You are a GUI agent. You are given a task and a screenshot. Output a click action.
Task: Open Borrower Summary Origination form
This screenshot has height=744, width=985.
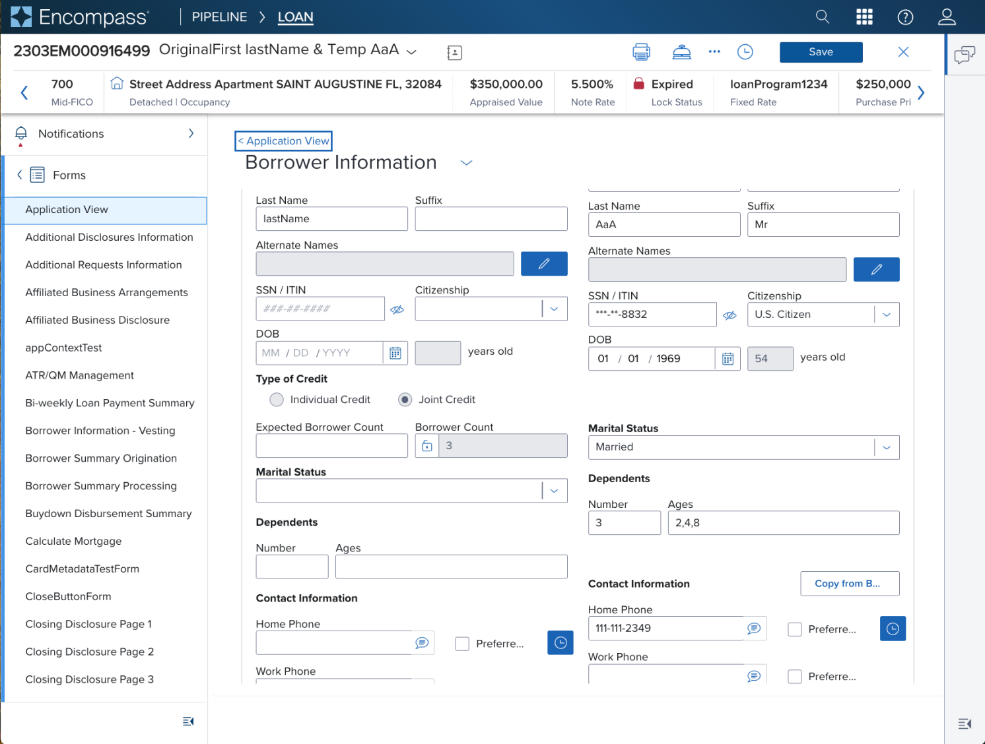tap(101, 458)
